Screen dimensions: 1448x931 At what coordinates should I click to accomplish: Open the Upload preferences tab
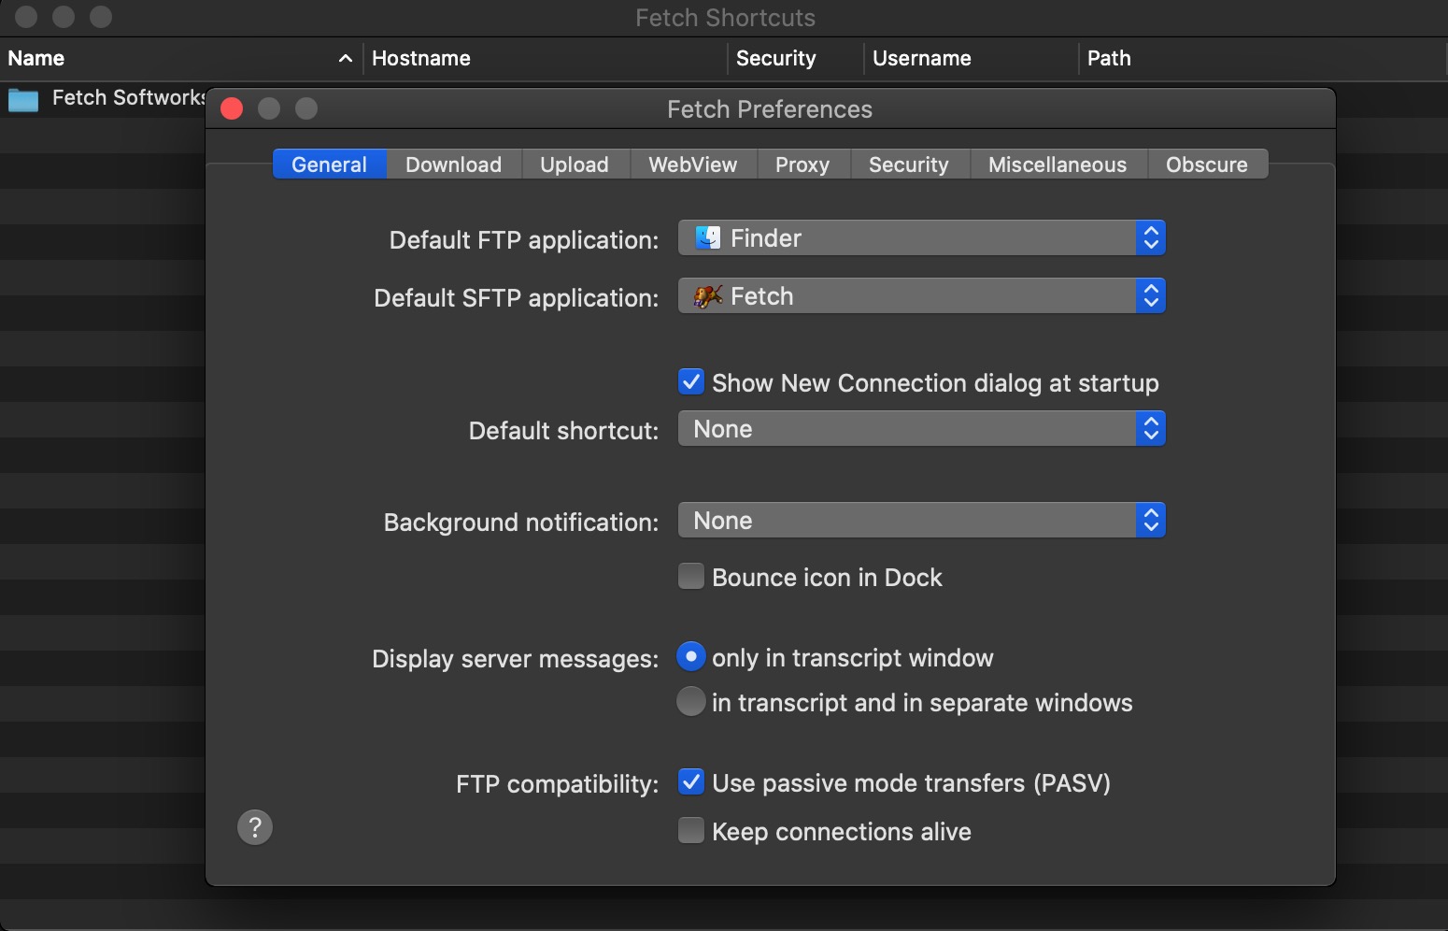[575, 165]
